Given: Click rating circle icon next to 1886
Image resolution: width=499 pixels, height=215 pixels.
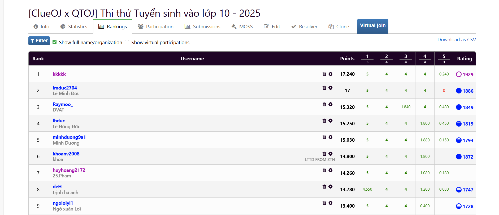Looking at the screenshot, I should coord(459,91).
